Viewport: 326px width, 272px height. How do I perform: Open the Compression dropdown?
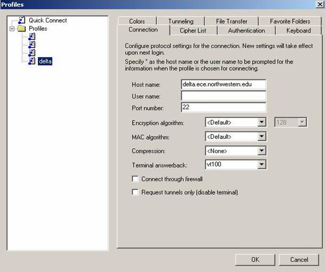(x=235, y=151)
